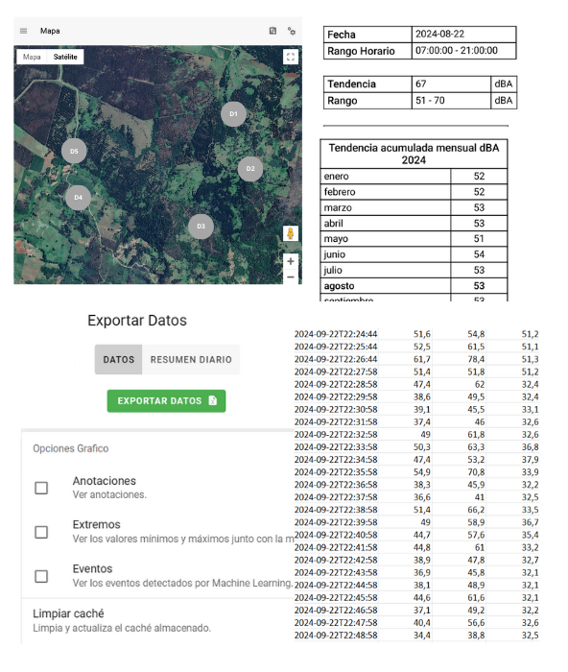Click the Exportar Datos heading
The width and height of the screenshot is (568, 672).
[x=137, y=321]
